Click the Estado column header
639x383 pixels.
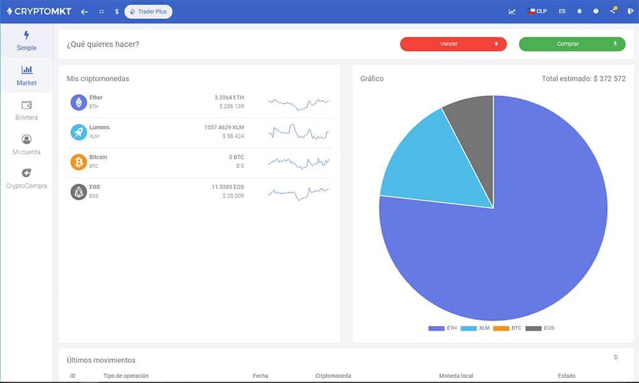566,376
